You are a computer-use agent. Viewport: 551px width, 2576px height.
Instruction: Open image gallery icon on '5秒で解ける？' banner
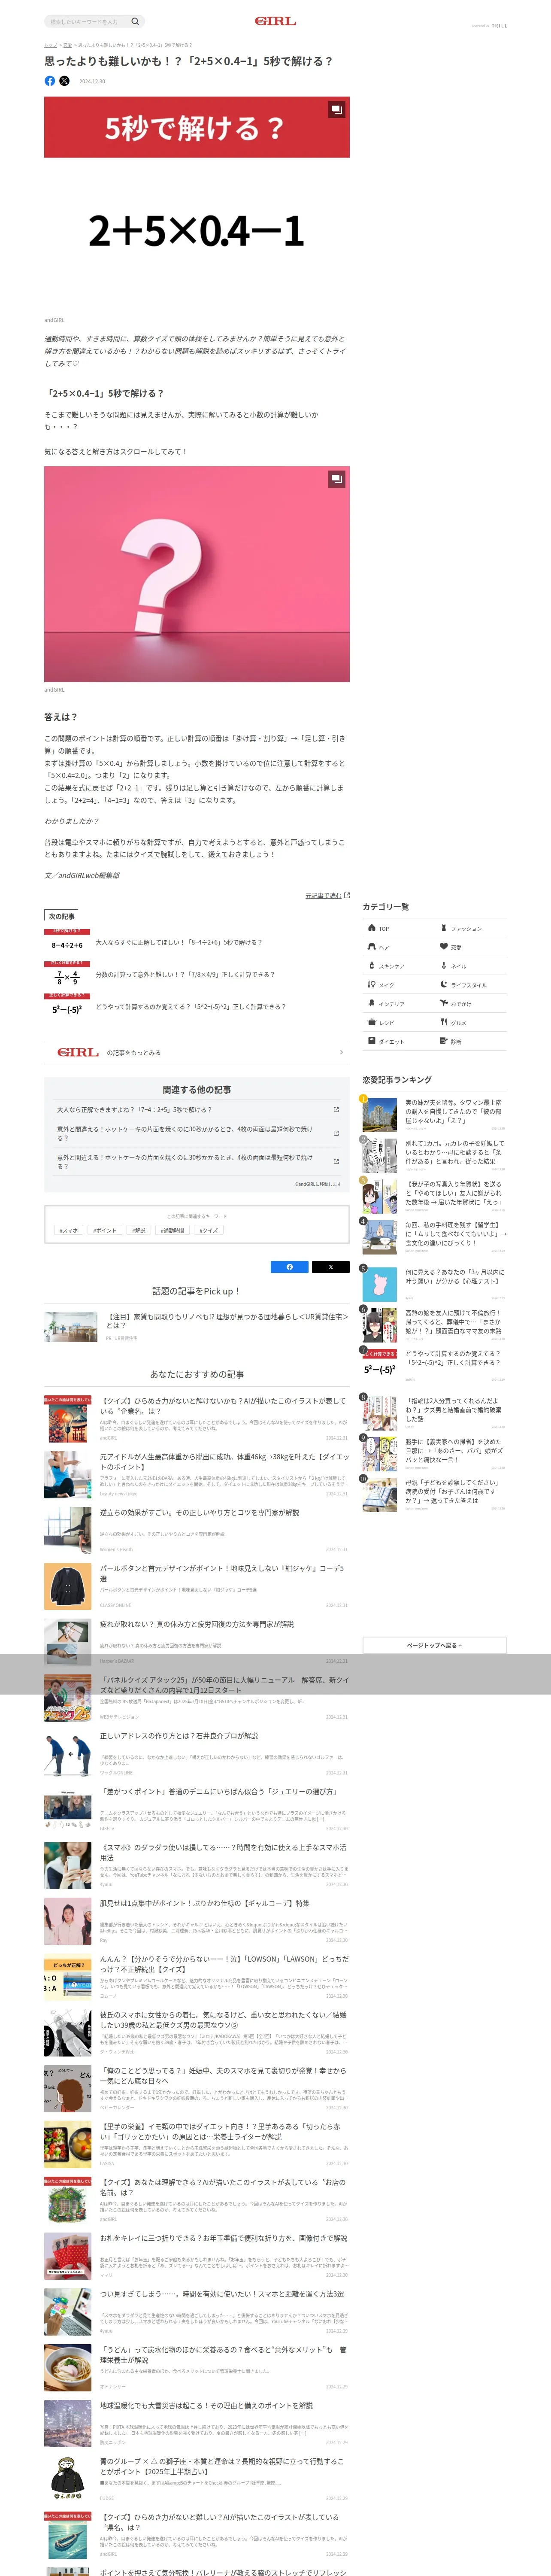[337, 110]
